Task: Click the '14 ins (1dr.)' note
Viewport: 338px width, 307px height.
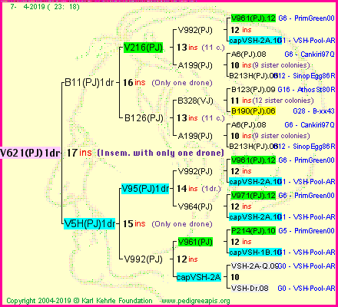Action: click(x=199, y=189)
